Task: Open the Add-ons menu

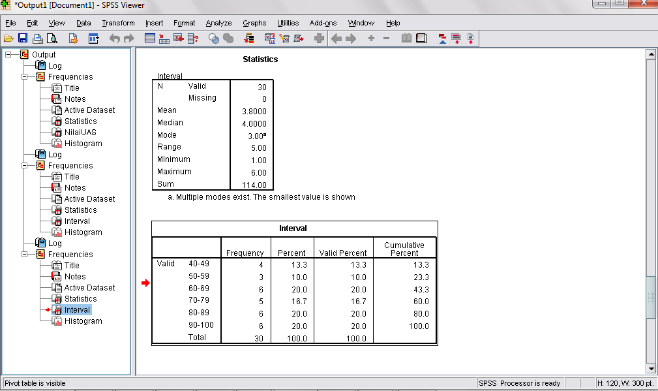Action: pos(323,23)
